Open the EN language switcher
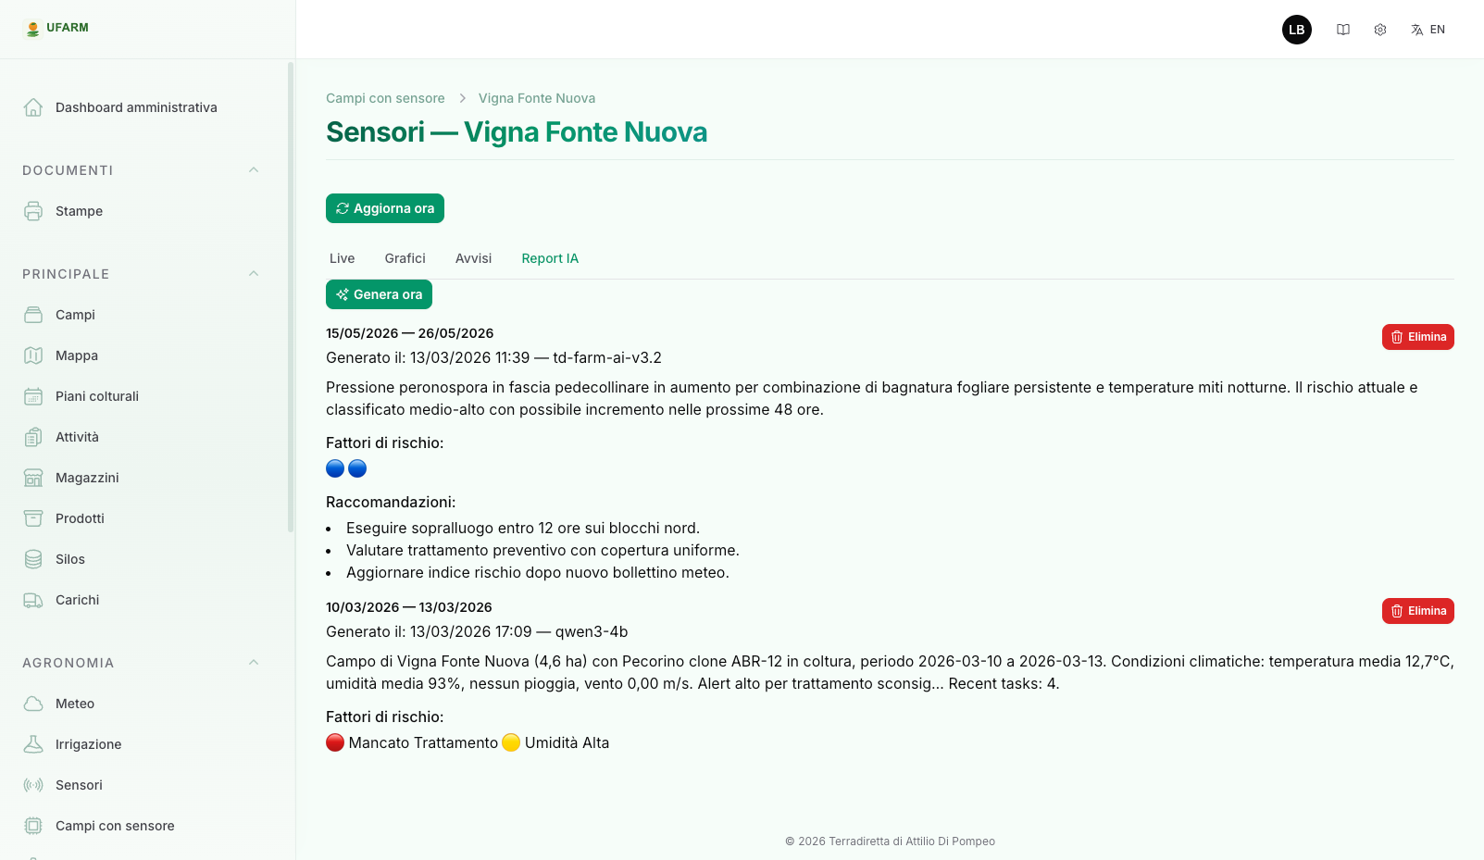This screenshot has height=860, width=1484. coord(1428,30)
